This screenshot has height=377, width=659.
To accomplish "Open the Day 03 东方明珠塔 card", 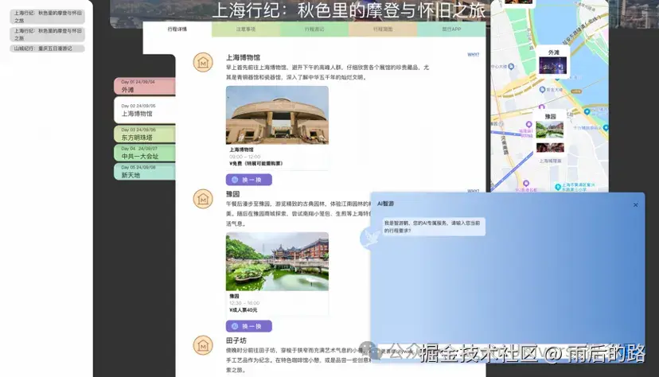I will (x=145, y=134).
